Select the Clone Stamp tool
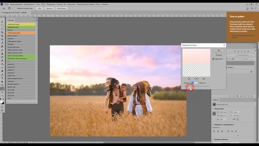Screen dimensions: 259x146 coord(2,54)
